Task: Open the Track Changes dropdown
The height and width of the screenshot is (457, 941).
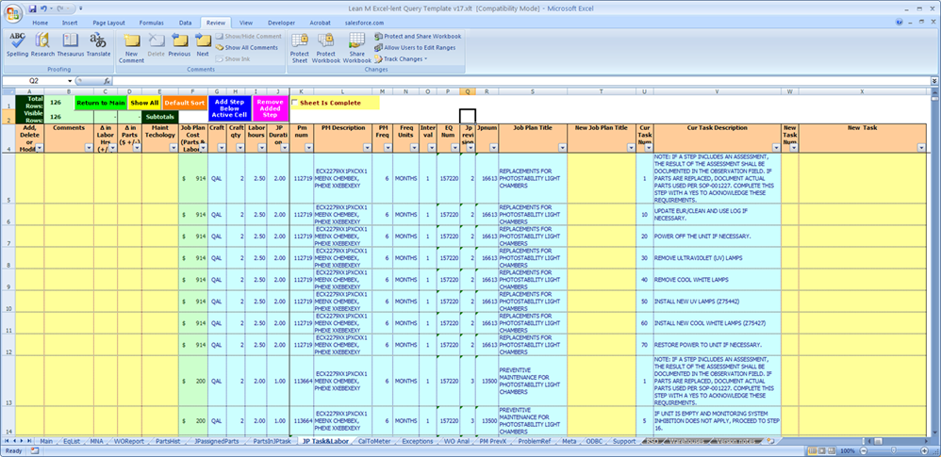Action: (x=401, y=58)
